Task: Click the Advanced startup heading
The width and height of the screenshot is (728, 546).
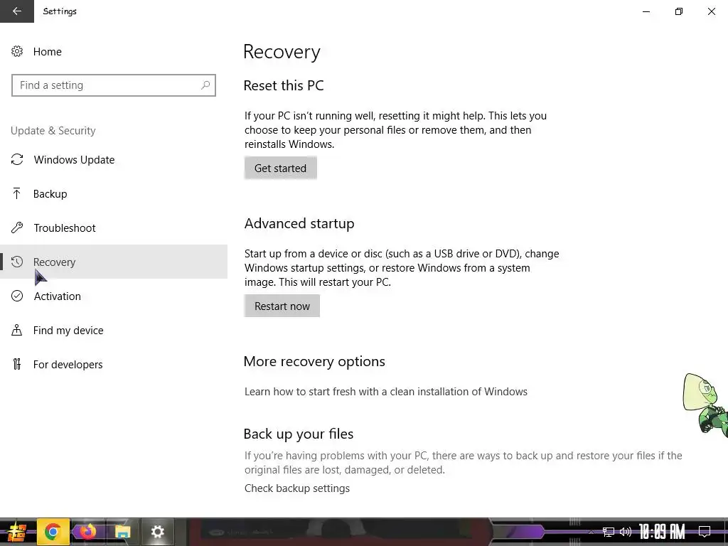Action: pyautogui.click(x=299, y=223)
